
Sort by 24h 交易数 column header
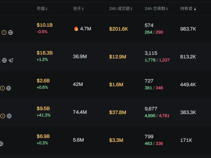click(156, 9)
